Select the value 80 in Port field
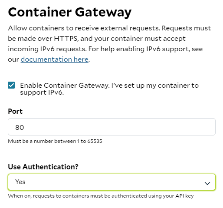 click(x=20, y=128)
